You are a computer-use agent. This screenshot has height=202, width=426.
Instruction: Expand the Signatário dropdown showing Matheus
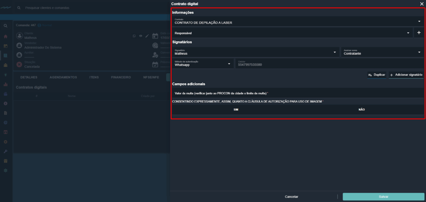(x=255, y=52)
